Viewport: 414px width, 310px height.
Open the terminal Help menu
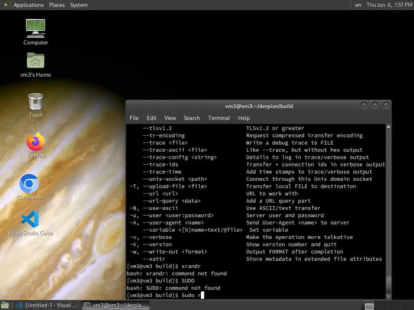point(244,118)
